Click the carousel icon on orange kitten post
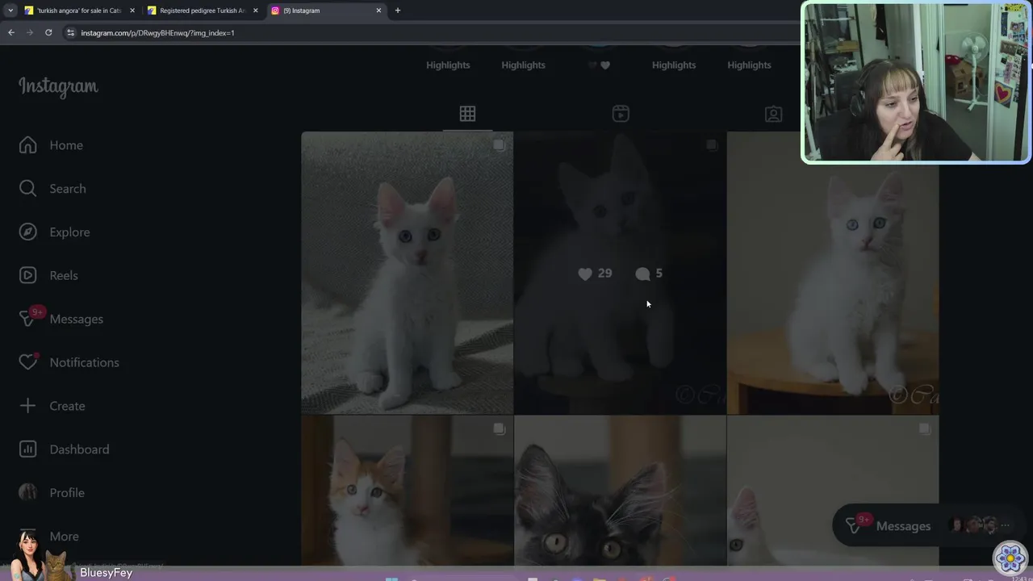The height and width of the screenshot is (581, 1033). (x=499, y=429)
